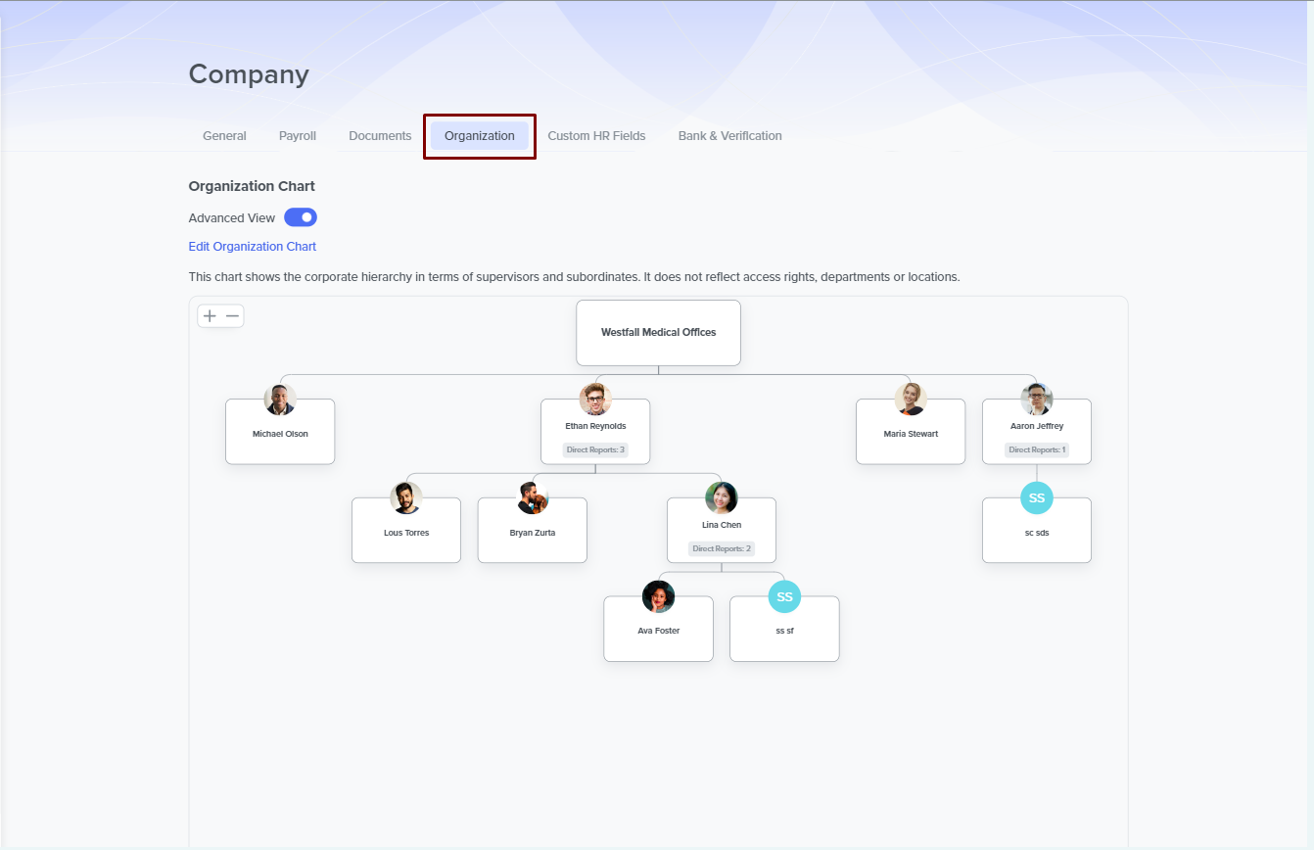Switch to the Payroll tab
This screenshot has height=850, width=1314.
pyautogui.click(x=298, y=136)
